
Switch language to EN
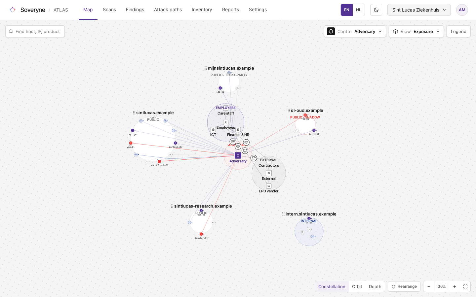[347, 10]
